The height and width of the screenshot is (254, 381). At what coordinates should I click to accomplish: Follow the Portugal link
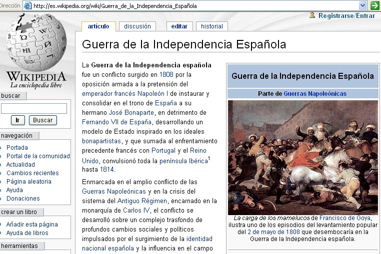(x=163, y=150)
